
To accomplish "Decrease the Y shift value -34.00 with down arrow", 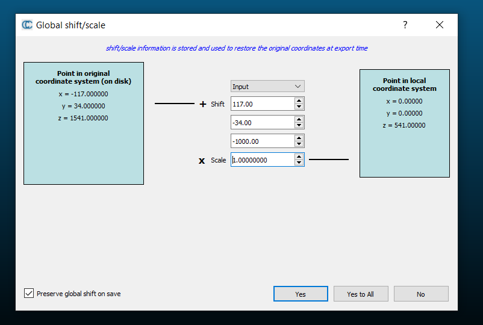I will click(299, 125).
